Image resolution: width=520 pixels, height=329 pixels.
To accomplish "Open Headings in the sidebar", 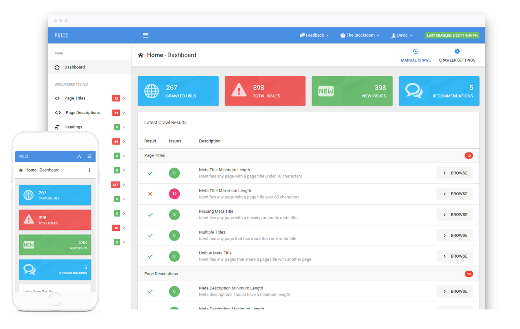I will point(73,127).
